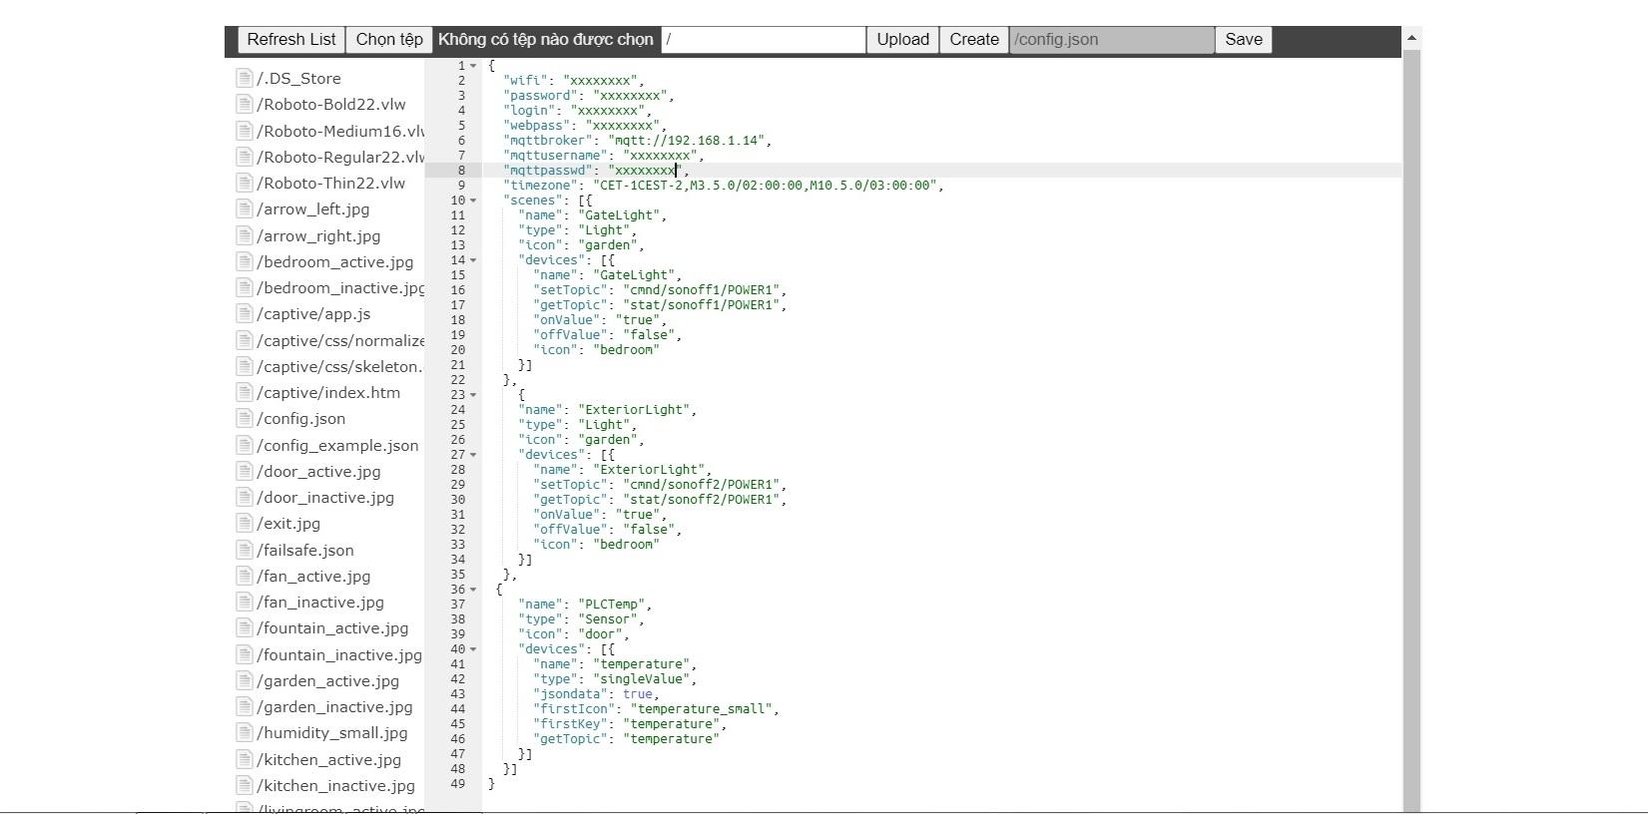Click file icon beside /door_inactive.jpg
The width and height of the screenshot is (1648, 814).
click(x=245, y=497)
